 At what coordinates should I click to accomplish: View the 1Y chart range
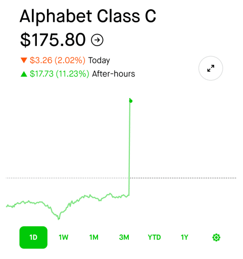tap(184, 237)
